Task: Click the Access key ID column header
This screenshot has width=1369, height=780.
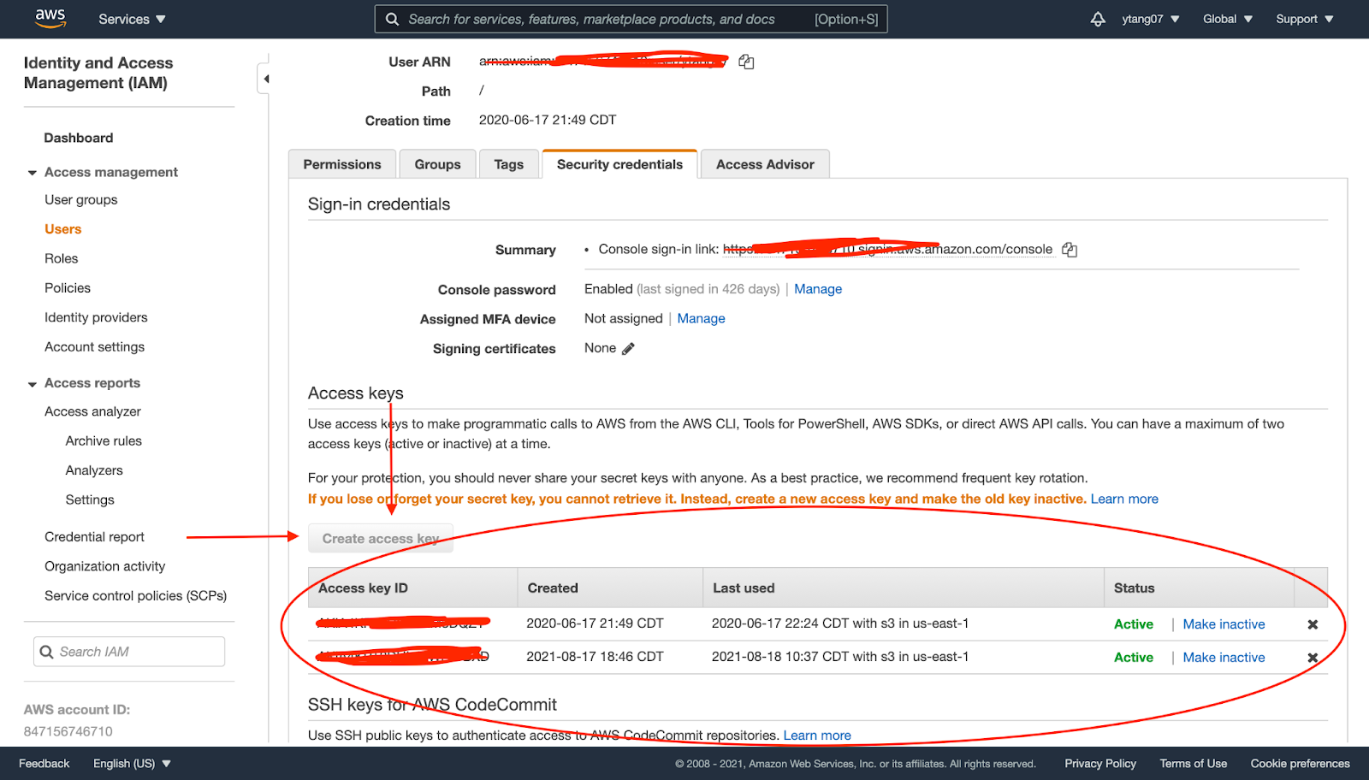Action: click(412, 588)
